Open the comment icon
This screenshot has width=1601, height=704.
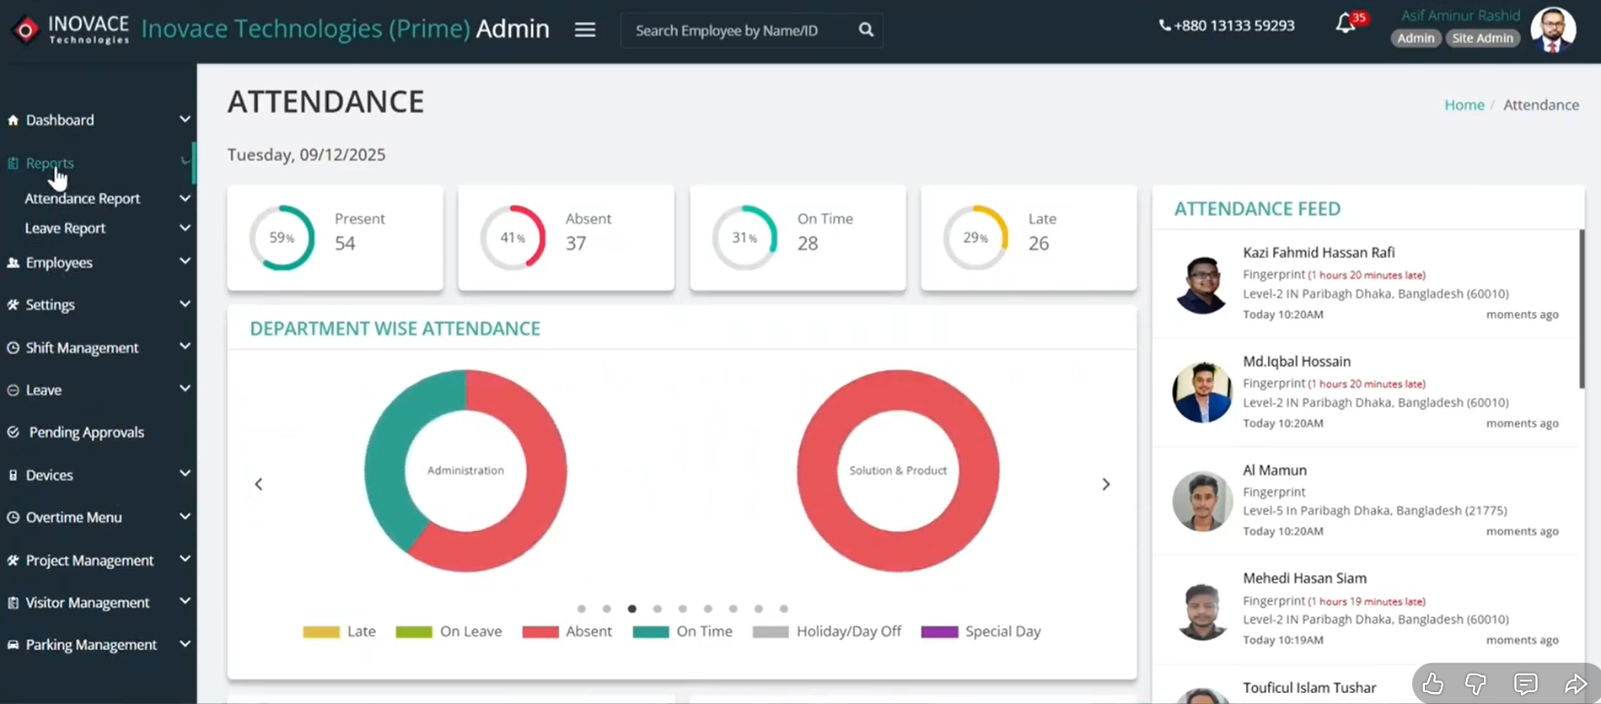click(1525, 684)
